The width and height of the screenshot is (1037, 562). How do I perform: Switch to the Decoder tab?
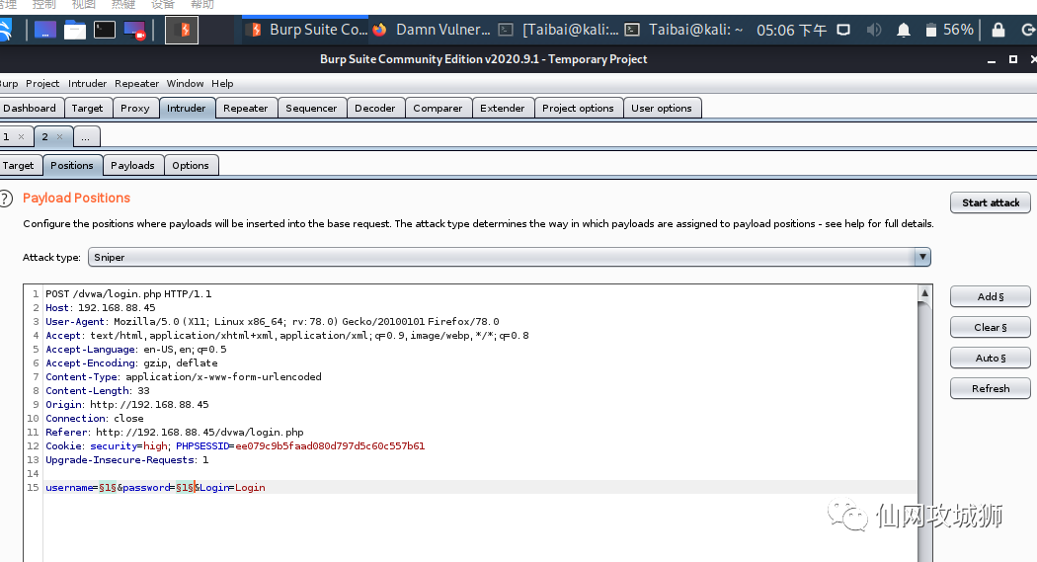tap(375, 108)
